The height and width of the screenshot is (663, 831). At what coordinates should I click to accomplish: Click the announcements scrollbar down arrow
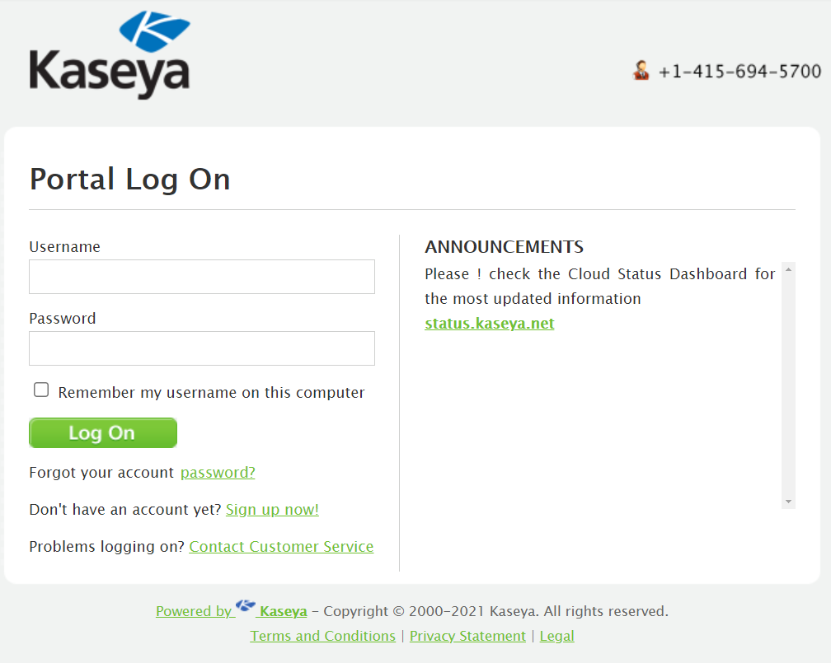click(x=788, y=502)
